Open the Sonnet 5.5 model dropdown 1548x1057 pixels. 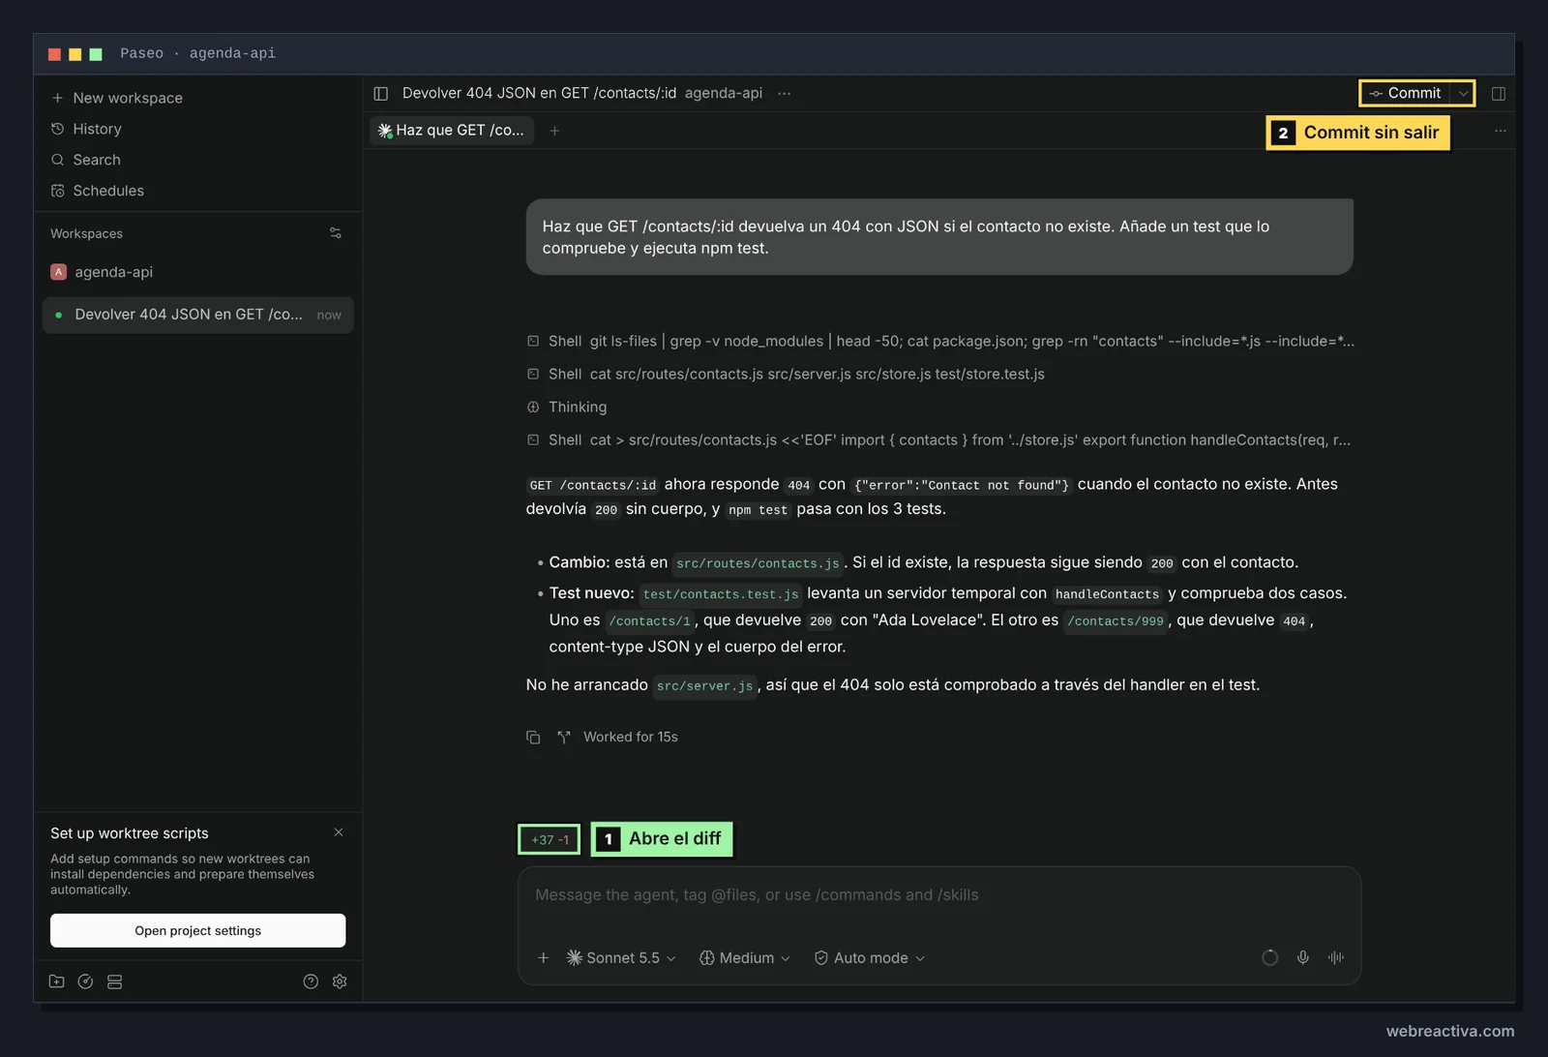click(621, 958)
